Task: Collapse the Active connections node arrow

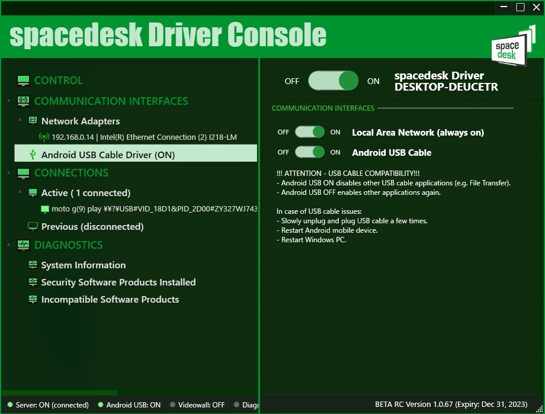Action: point(20,191)
